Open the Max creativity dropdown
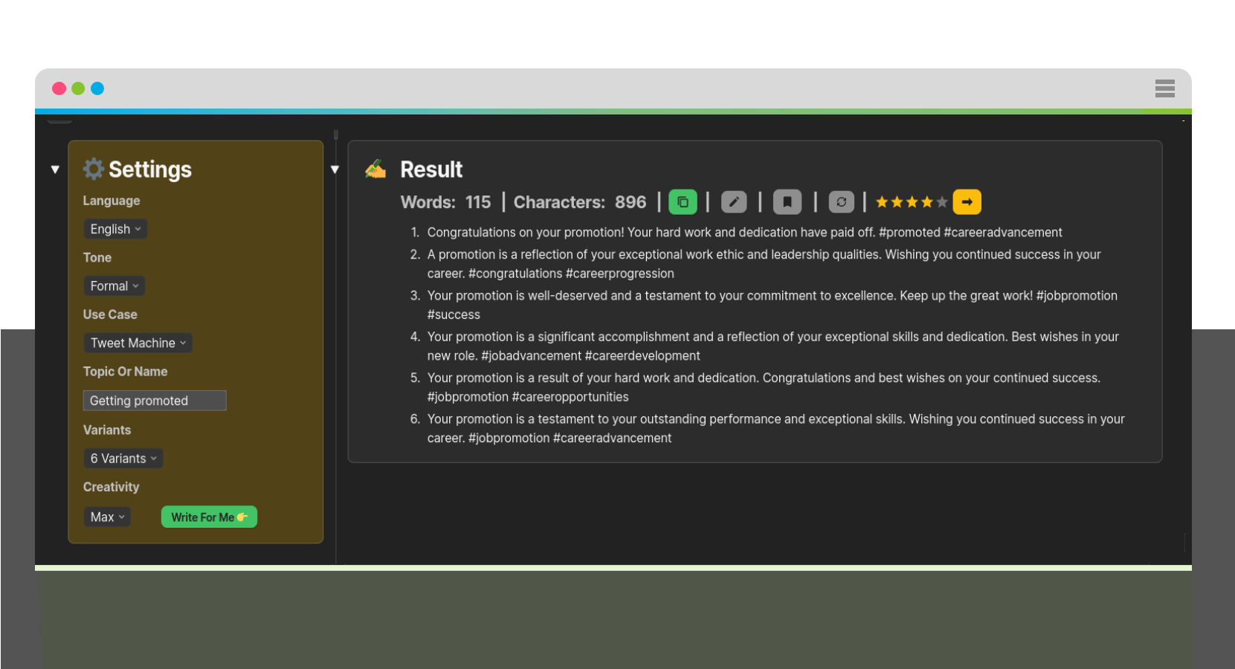1235x669 pixels. point(107,517)
